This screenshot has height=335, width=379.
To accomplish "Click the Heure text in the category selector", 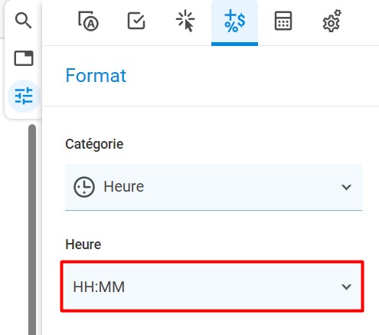I will point(123,186).
